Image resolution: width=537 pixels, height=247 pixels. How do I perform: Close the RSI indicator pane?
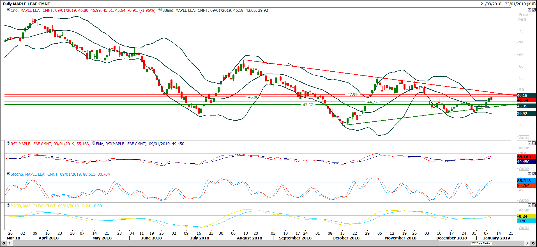[534, 143]
